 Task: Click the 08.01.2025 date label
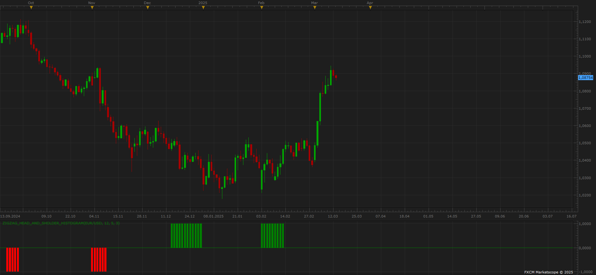click(214, 216)
